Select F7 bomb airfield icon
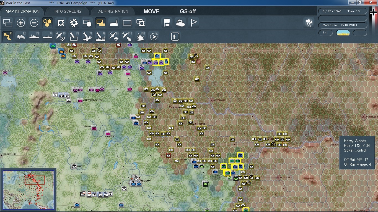Viewport: 378px width, 212px height. point(87,36)
